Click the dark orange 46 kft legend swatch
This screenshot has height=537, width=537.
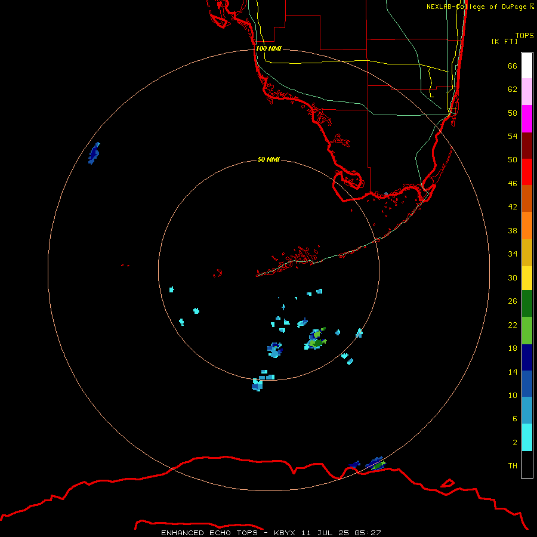click(527, 198)
